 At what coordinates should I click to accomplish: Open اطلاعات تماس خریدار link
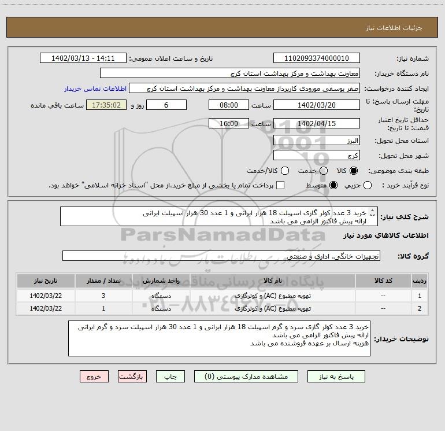95,89
